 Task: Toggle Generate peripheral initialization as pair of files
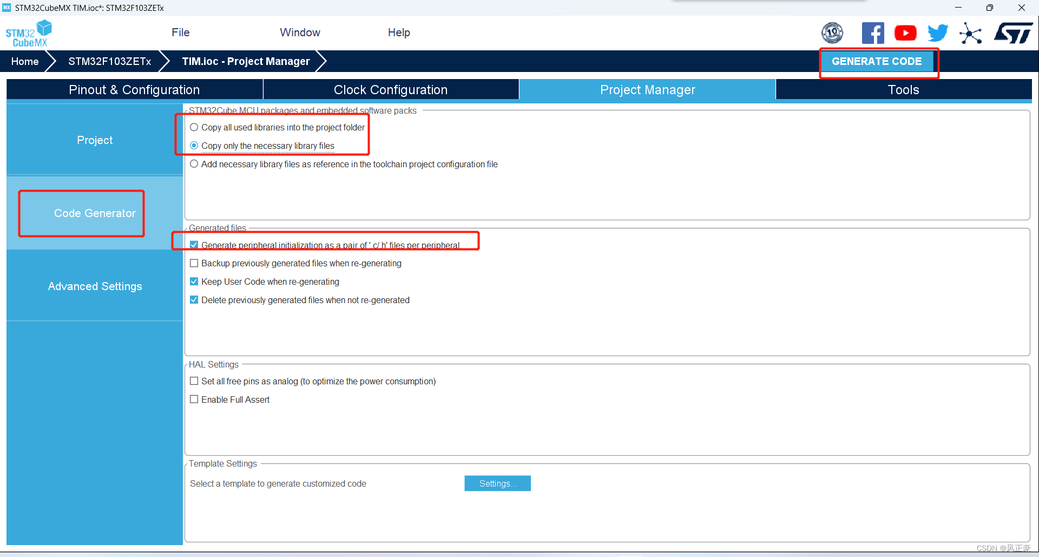(x=325, y=245)
